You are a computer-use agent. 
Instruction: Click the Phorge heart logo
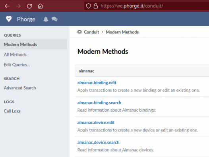pos(9,19)
